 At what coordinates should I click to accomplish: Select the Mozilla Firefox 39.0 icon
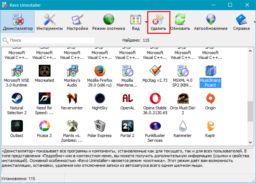(100, 71)
